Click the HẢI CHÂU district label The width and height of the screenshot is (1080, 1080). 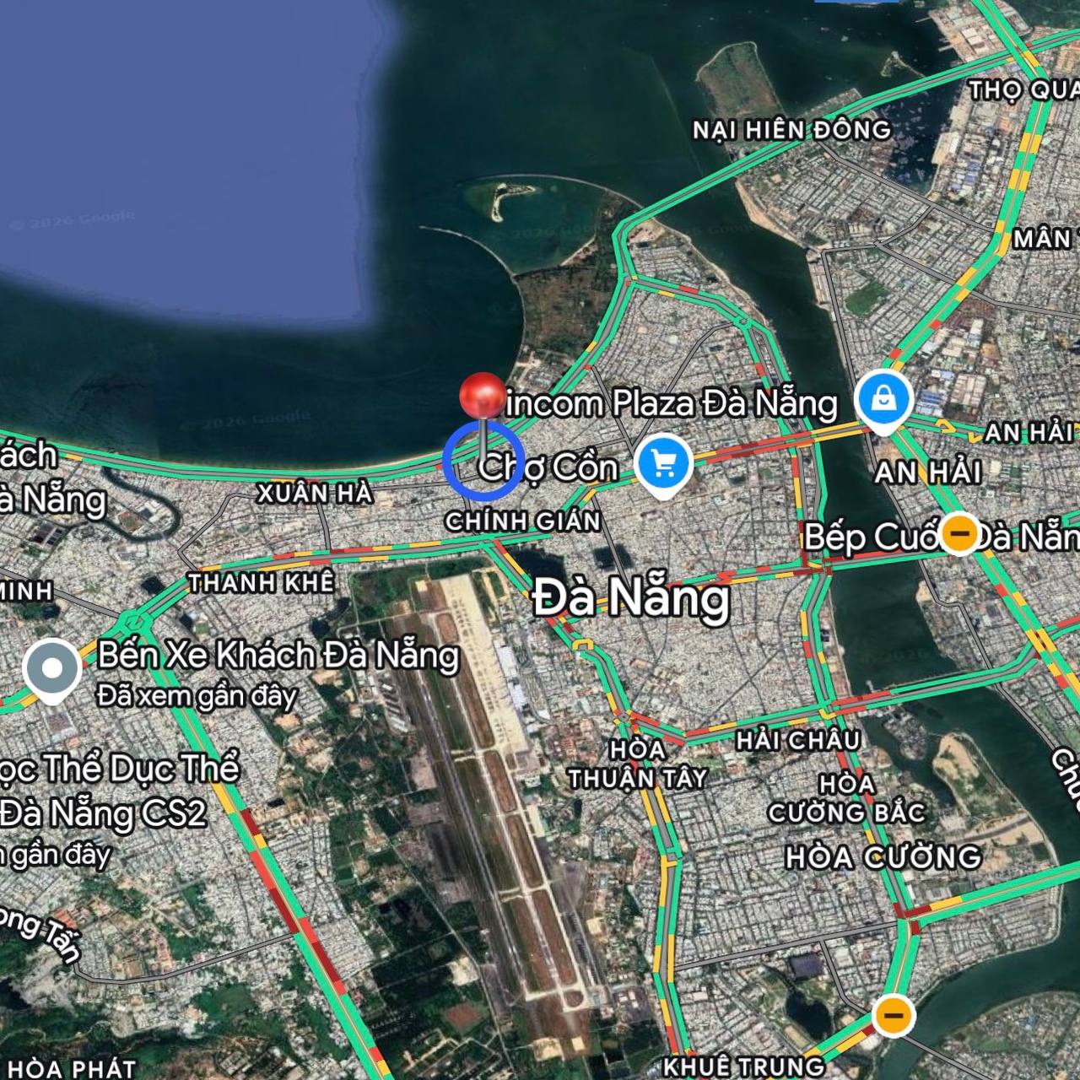tap(798, 741)
